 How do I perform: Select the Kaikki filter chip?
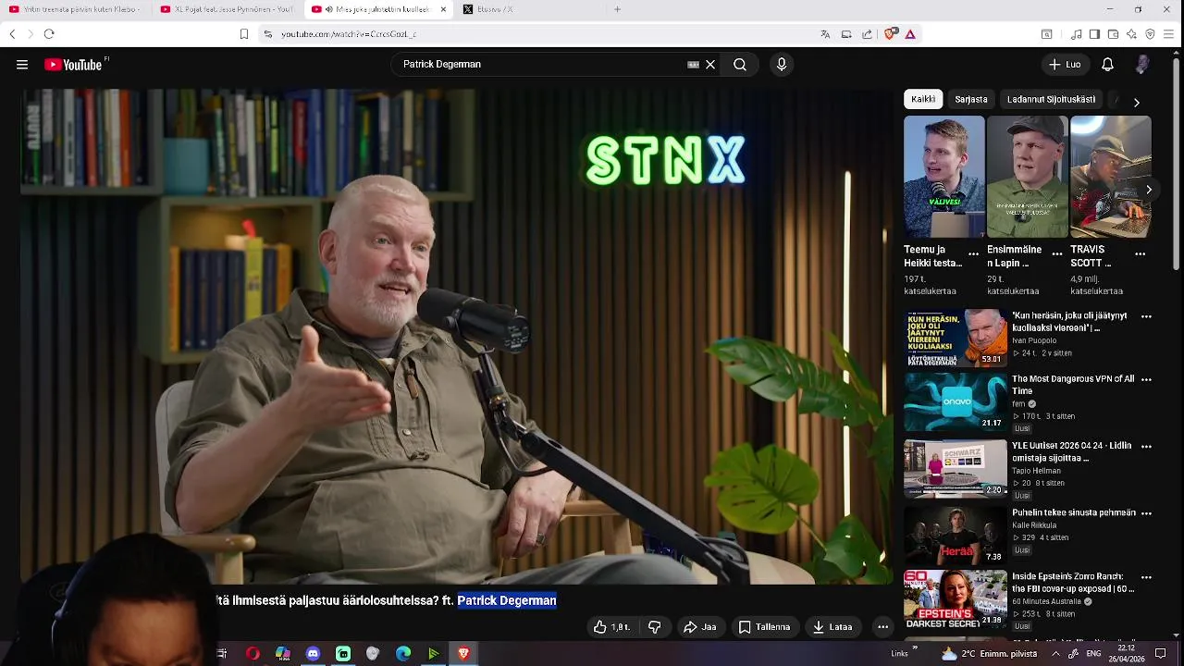(x=923, y=99)
